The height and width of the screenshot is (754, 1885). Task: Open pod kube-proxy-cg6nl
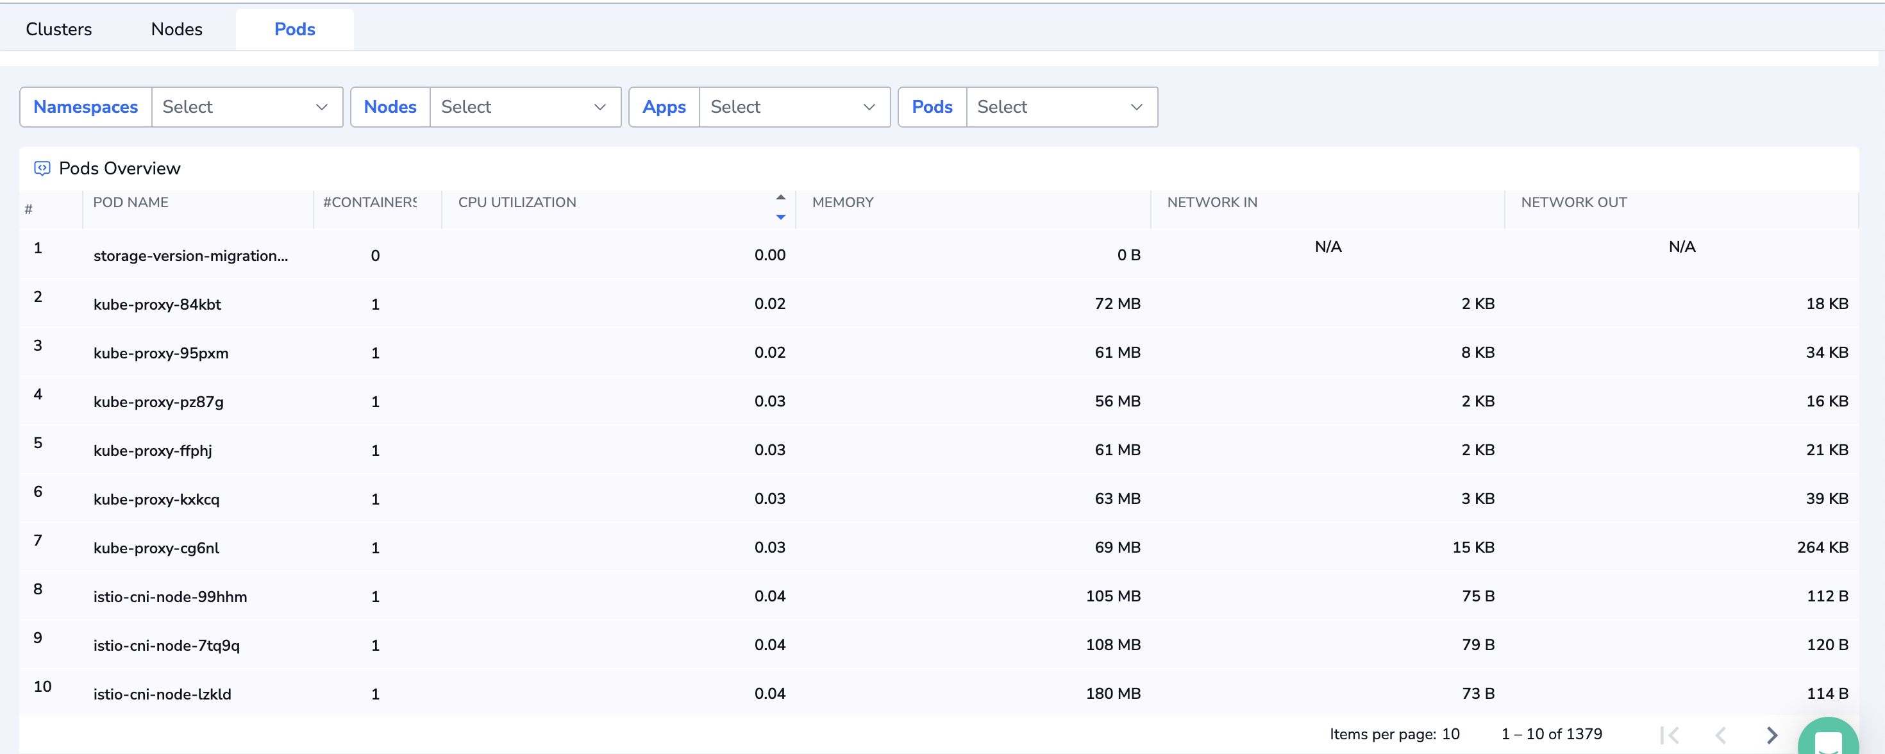[156, 548]
